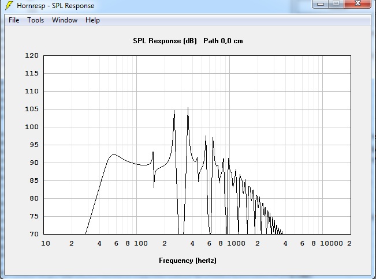Image resolution: width=376 pixels, height=279 pixels.
Task: Click the 1000 Hz x-axis label
Action: click(236, 244)
